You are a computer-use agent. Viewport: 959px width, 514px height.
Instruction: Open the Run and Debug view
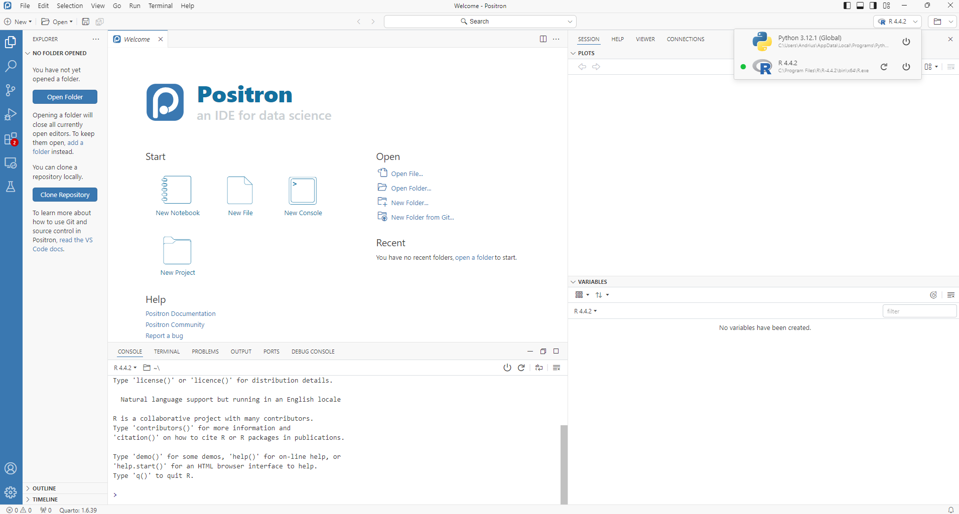pos(11,114)
